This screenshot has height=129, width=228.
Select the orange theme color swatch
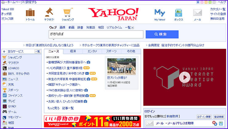[x=206, y=2]
